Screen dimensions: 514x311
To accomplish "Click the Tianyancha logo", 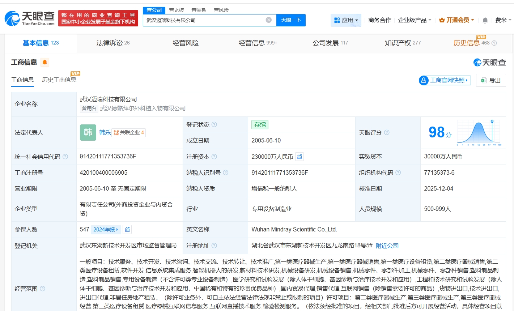I will point(30,18).
